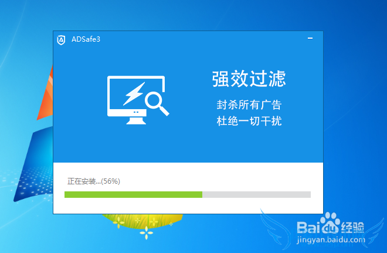This screenshot has width=387, height=253.
Task: Click the 经验 watermark text
Action: 352,227
